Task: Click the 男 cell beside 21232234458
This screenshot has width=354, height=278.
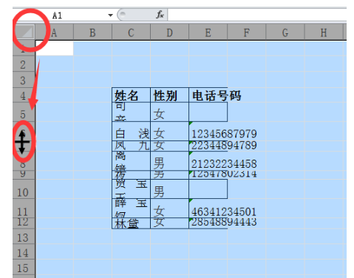Action: pyautogui.click(x=169, y=160)
